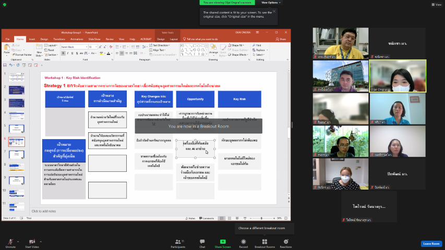Click the green Share Screen icon

223,242
